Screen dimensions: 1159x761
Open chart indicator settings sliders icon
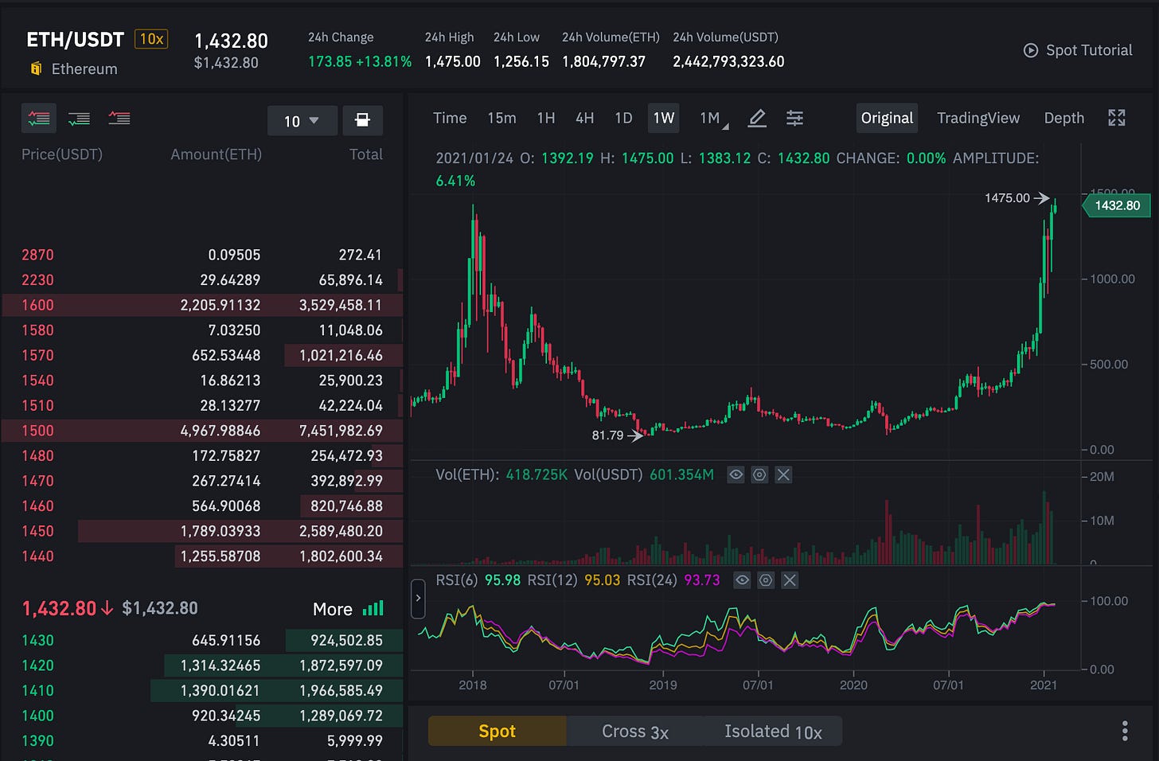pyautogui.click(x=794, y=119)
